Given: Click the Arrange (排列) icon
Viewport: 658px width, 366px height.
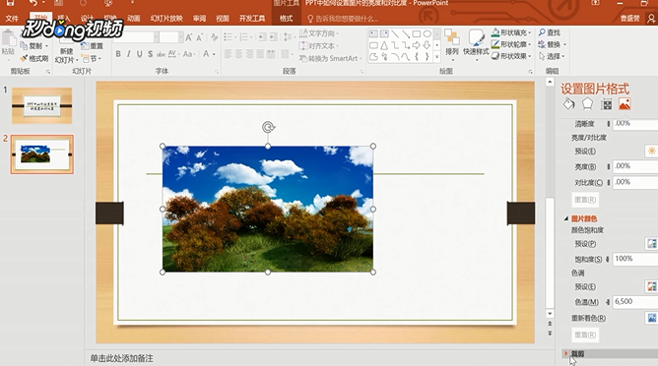Looking at the screenshot, I should (452, 42).
